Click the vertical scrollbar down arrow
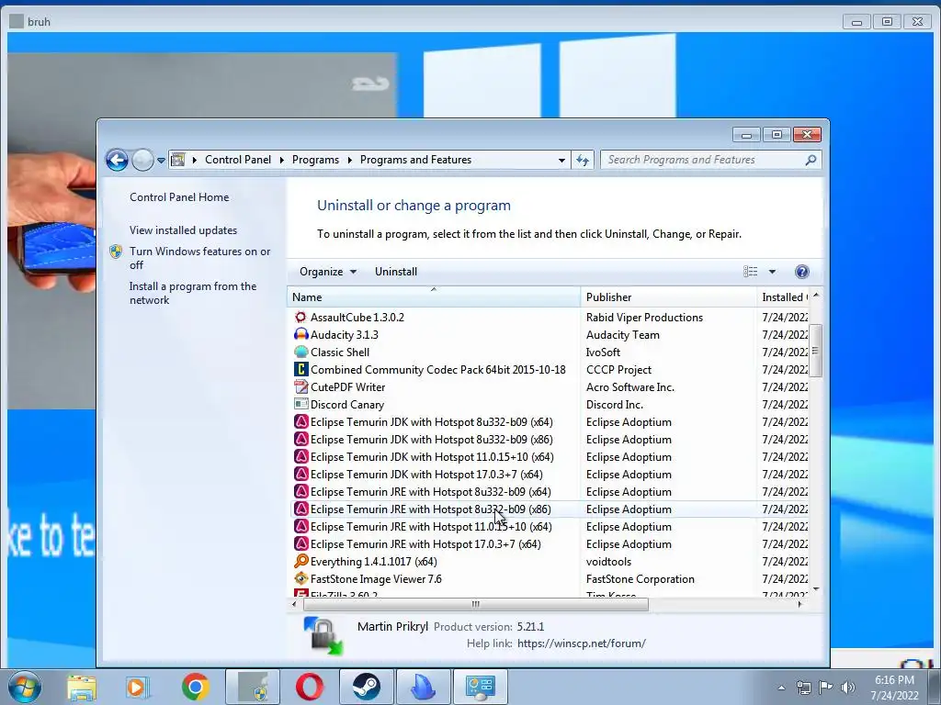Viewport: 941px width, 705px height. pyautogui.click(x=816, y=590)
